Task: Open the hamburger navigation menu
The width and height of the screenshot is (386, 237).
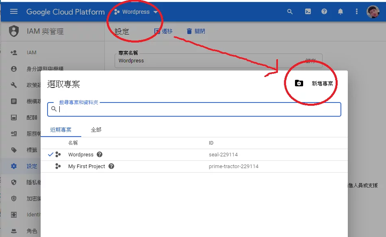Action: click(x=14, y=11)
